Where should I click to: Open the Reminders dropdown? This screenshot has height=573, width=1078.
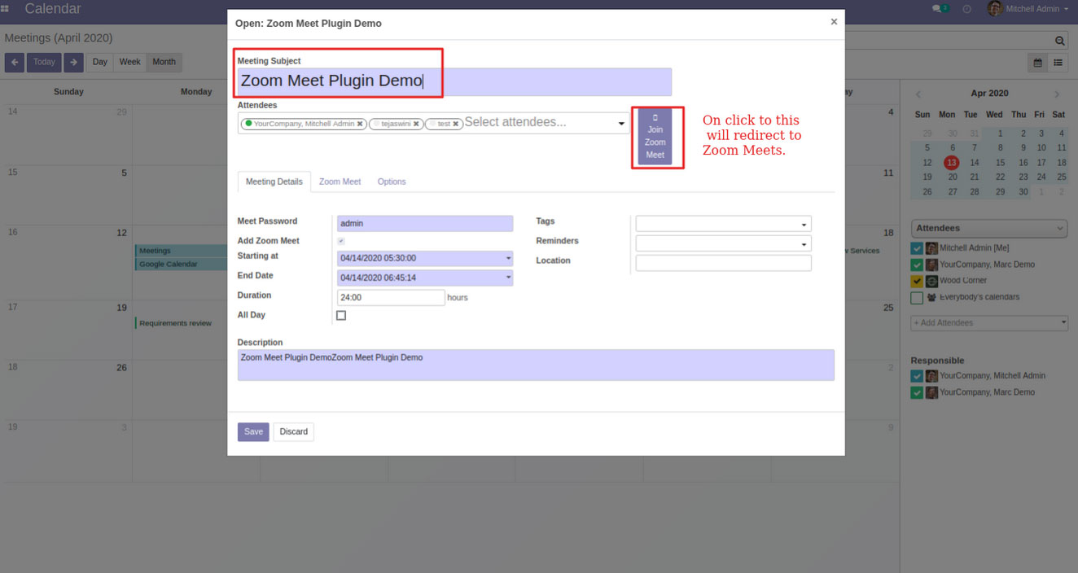[x=804, y=243]
